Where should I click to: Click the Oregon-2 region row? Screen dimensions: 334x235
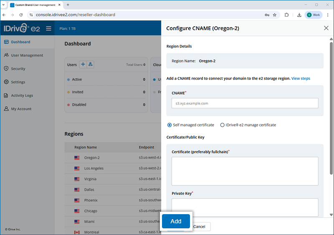coord(113,157)
